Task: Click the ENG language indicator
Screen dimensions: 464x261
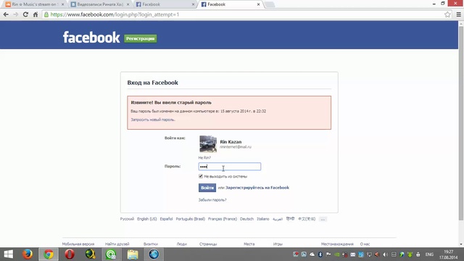Action: pyautogui.click(x=429, y=254)
